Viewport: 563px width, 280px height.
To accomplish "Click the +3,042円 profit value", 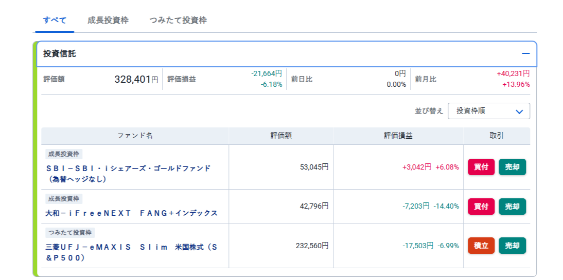I will (416, 167).
